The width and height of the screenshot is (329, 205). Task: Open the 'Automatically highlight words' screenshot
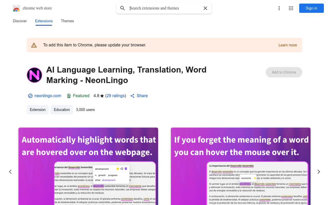click(x=88, y=166)
